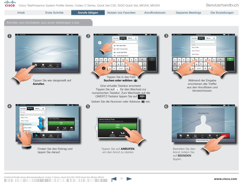
Task: Tap the red END button in step 6
Action: [225, 136]
